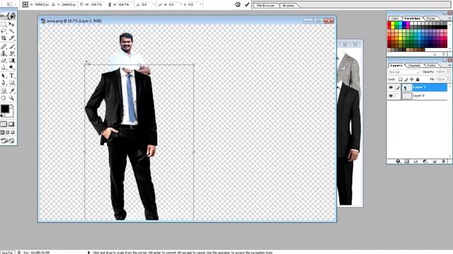Select the Blur tool

click(4, 68)
